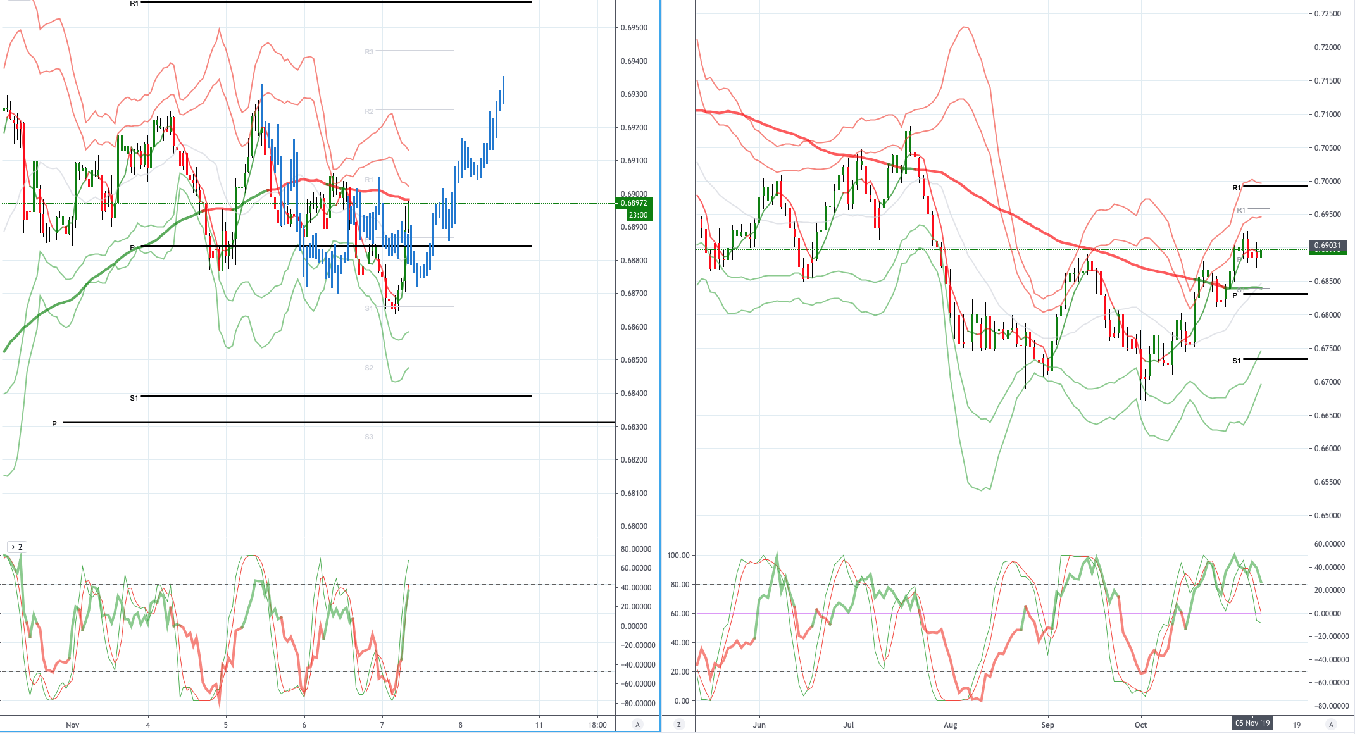Click the grey R3 pivot label
Image resolution: width=1355 pixels, height=734 pixels.
[369, 52]
